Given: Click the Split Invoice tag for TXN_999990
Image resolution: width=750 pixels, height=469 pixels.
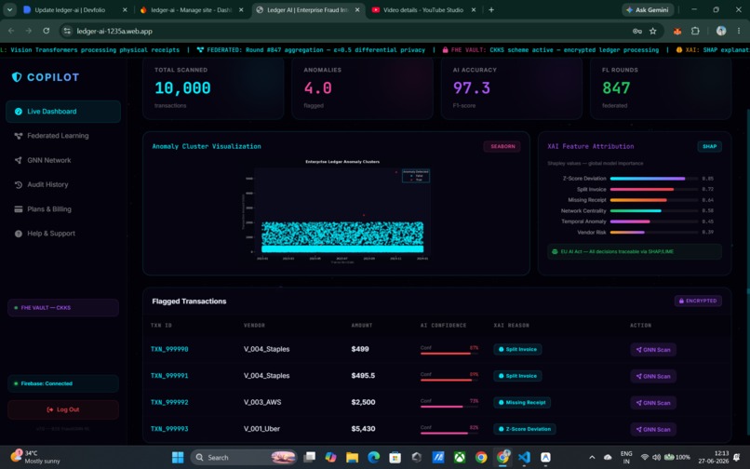Looking at the screenshot, I should [x=517, y=349].
